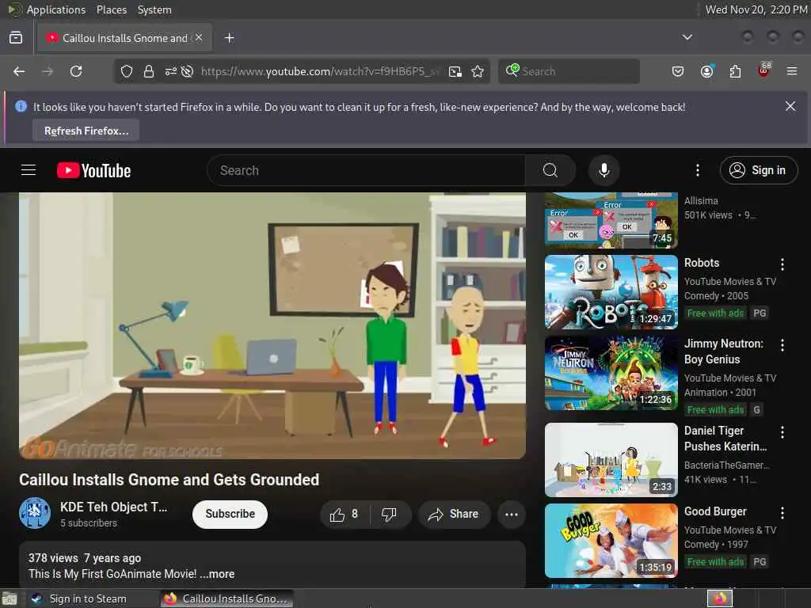Click show desktop icon in bottom panel
Screen dimensions: 811x608
9,599
